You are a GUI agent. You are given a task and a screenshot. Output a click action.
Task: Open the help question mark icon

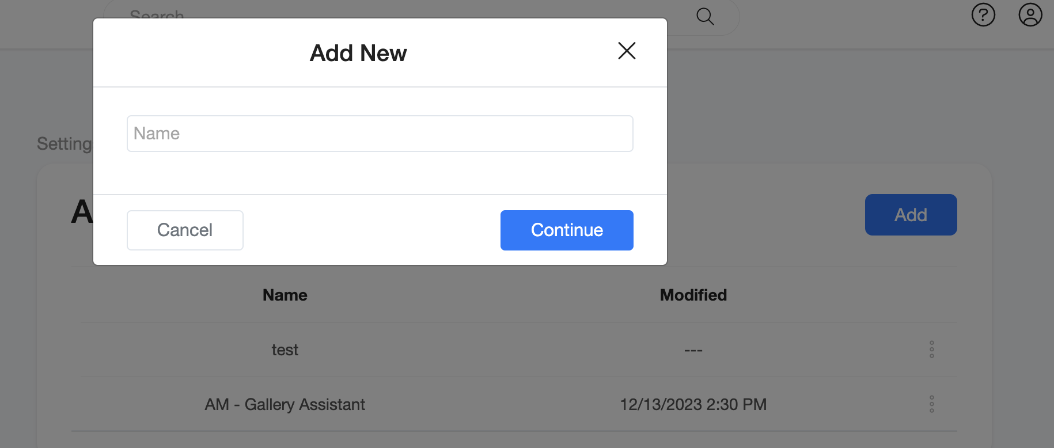[983, 15]
